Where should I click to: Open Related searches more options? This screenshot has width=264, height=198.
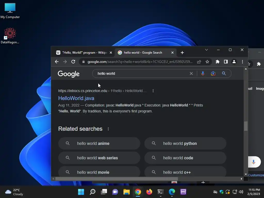point(108,129)
